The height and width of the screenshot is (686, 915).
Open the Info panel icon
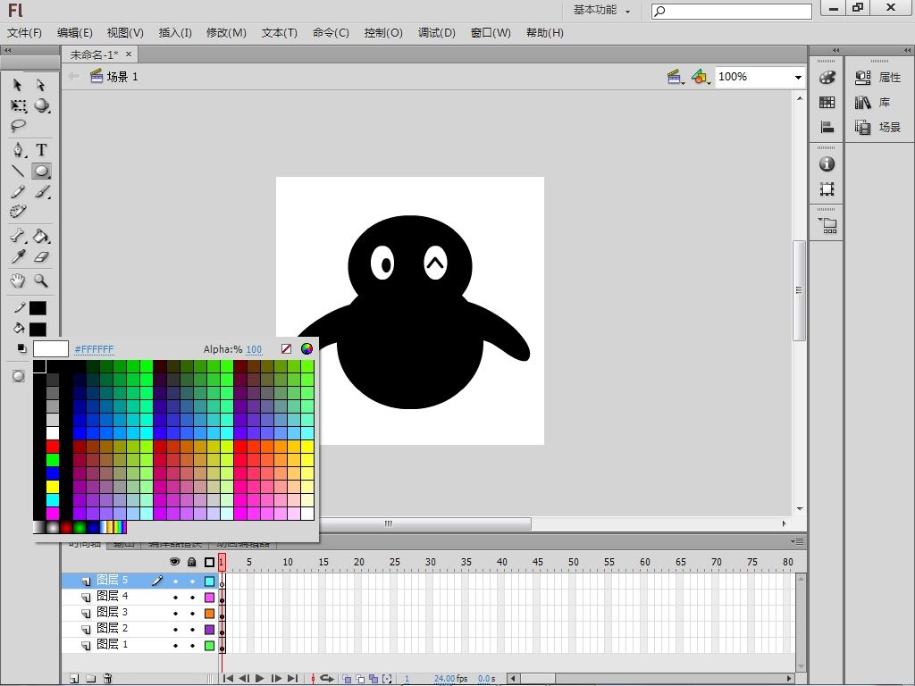click(x=827, y=164)
